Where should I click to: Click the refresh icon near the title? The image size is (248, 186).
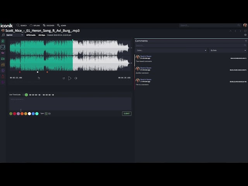click(245, 31)
